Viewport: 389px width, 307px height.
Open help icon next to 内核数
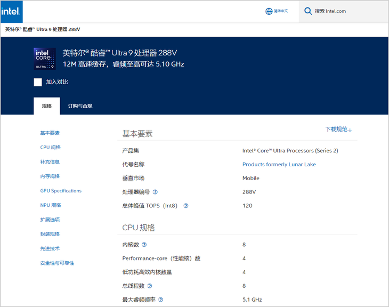tap(144, 245)
